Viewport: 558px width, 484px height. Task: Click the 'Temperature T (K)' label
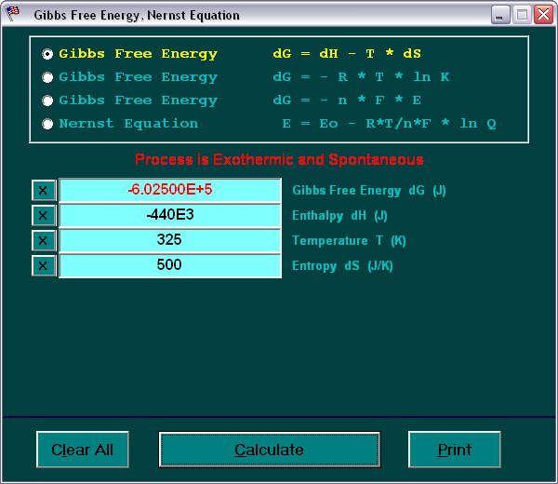tap(349, 241)
